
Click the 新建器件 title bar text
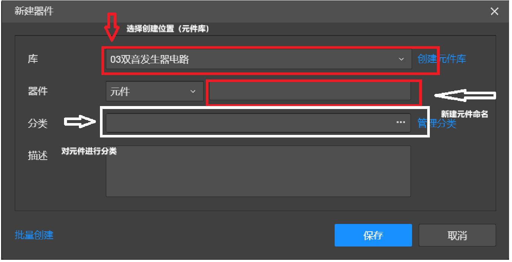pyautogui.click(x=34, y=11)
